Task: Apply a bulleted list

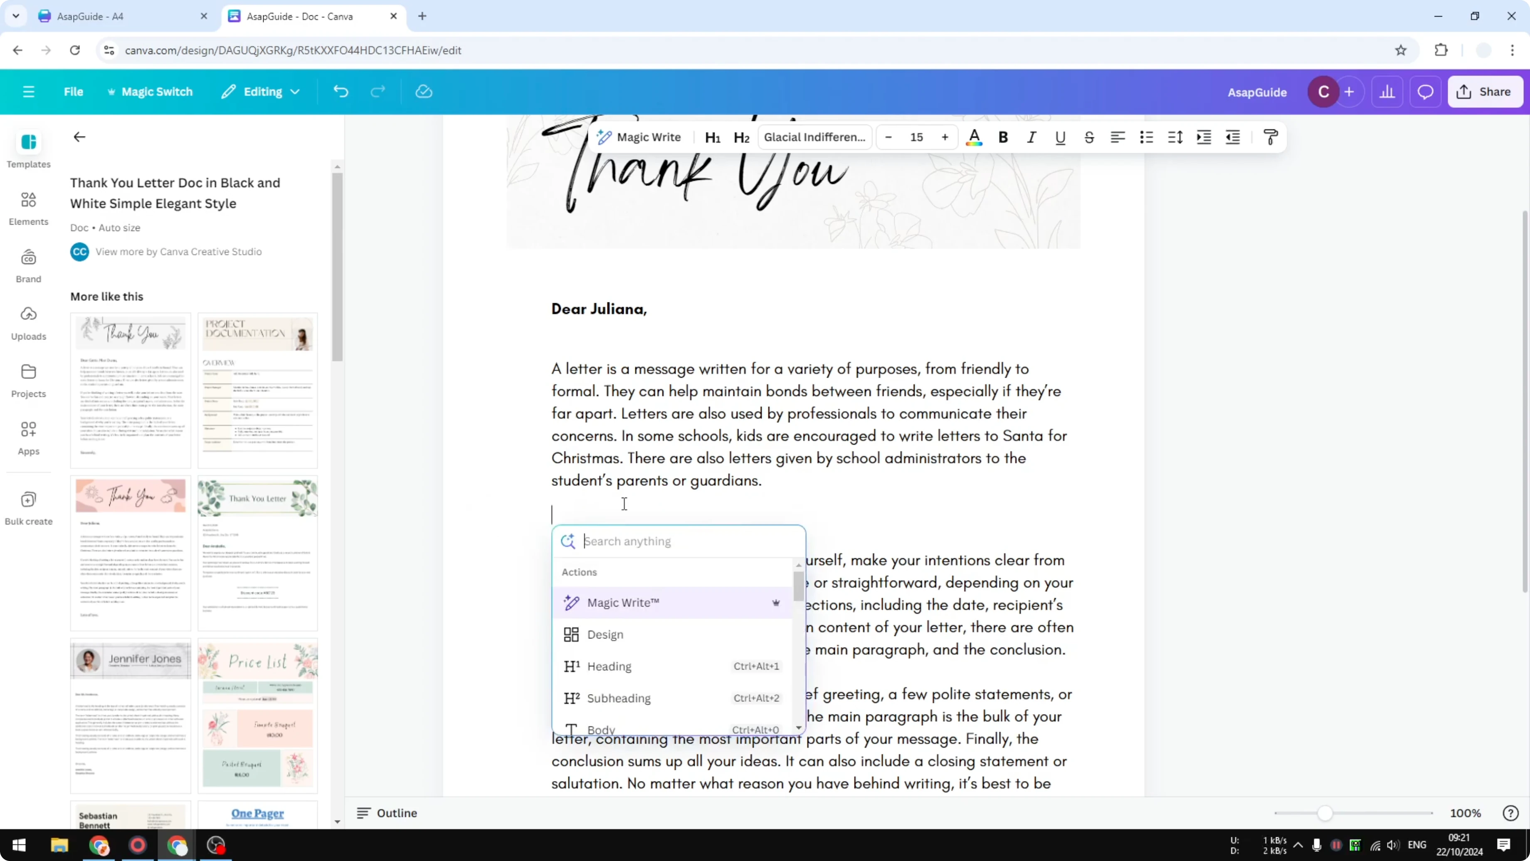Action: pos(1146,137)
